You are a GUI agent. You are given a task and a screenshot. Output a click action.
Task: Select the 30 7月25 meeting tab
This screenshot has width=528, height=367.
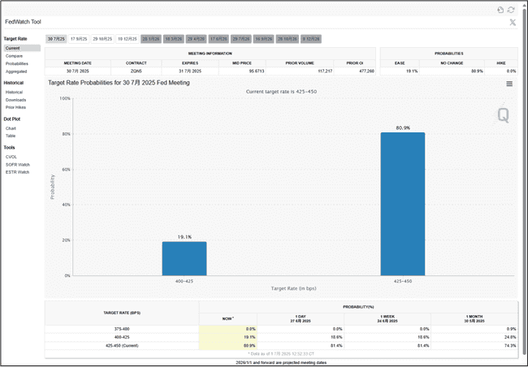coord(56,39)
